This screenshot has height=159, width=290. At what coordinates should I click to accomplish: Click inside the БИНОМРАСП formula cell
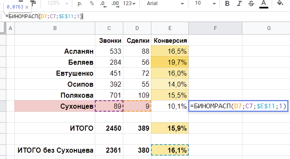click(x=238, y=106)
